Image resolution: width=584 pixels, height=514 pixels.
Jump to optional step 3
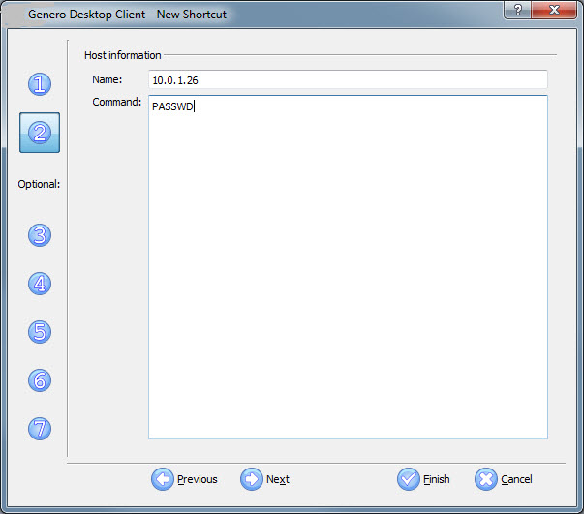[x=40, y=235]
